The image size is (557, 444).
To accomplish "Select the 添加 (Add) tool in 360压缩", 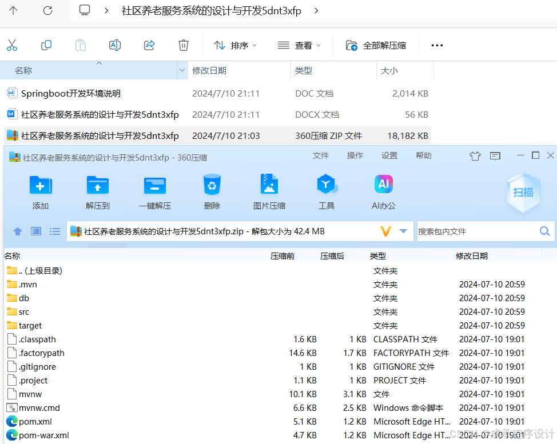I will click(x=40, y=191).
